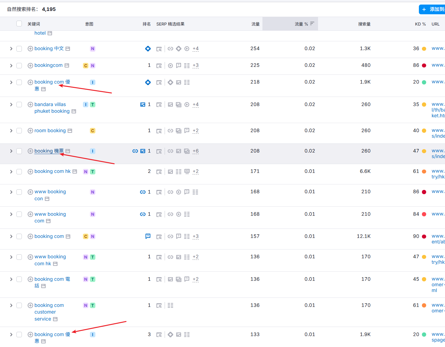Click the add icon next to 'booking com hk'

click(30, 172)
